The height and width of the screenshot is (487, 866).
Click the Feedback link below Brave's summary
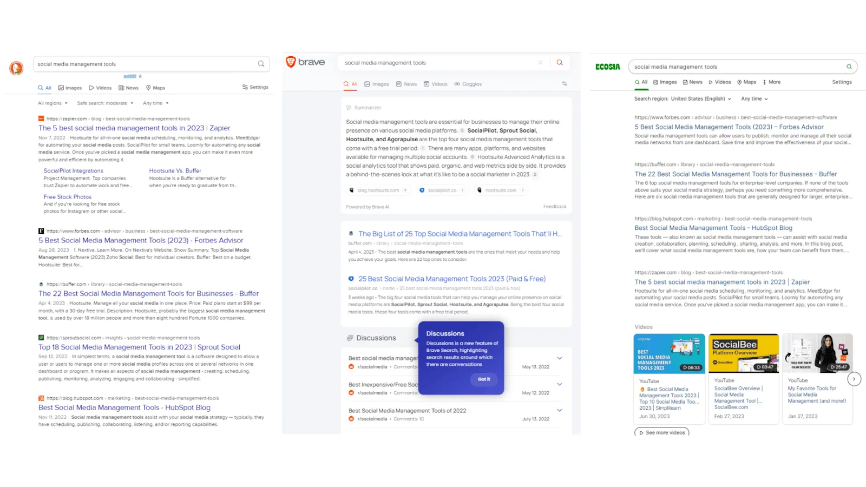[554, 206]
